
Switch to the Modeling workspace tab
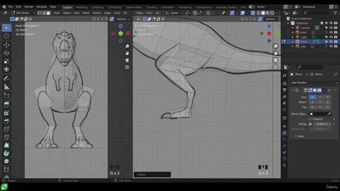(x=82, y=7)
